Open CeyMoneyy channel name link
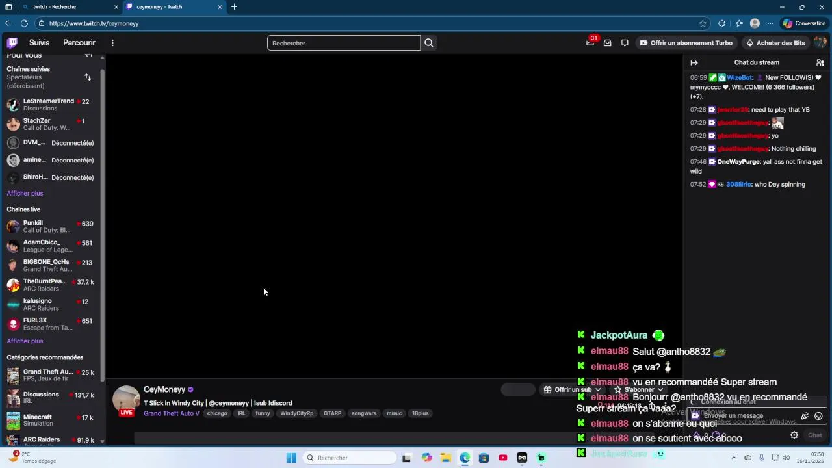Viewport: 832px width, 468px height. click(x=164, y=389)
